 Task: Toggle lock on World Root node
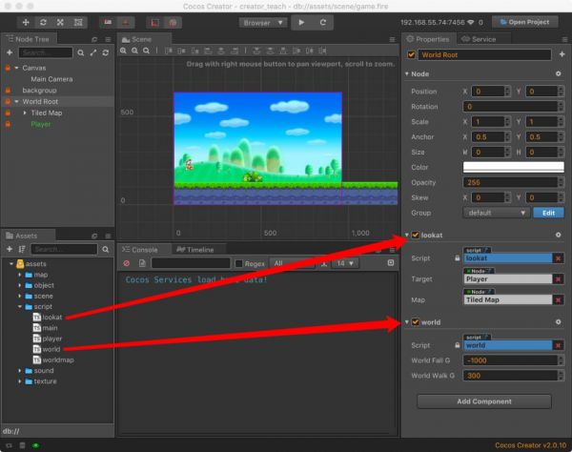(x=8, y=101)
